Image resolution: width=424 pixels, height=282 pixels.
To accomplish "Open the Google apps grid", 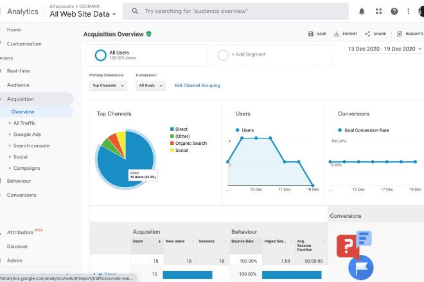I will coord(378,12).
